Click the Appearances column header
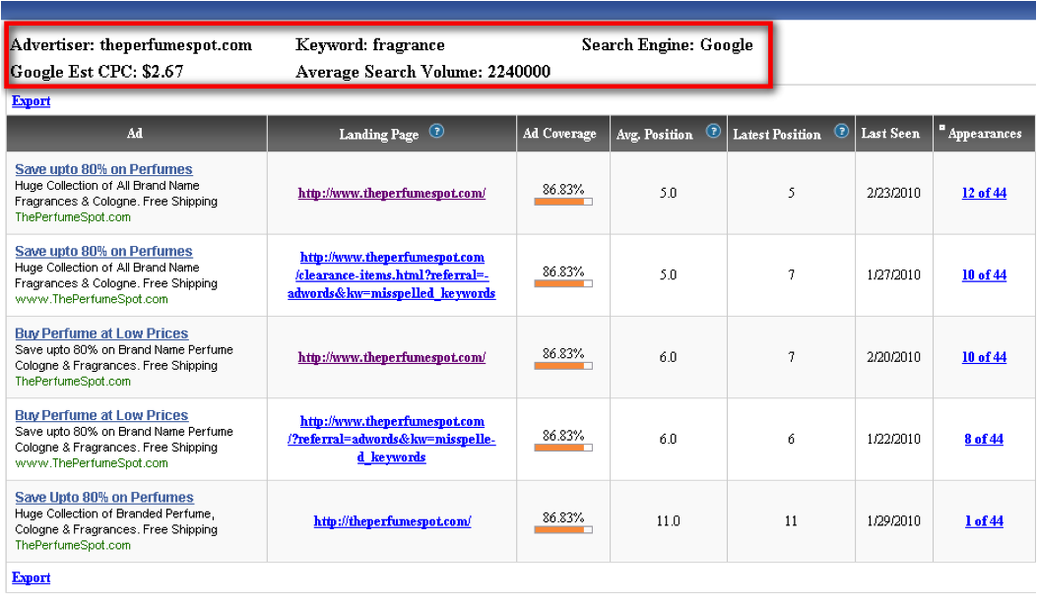 coord(985,134)
